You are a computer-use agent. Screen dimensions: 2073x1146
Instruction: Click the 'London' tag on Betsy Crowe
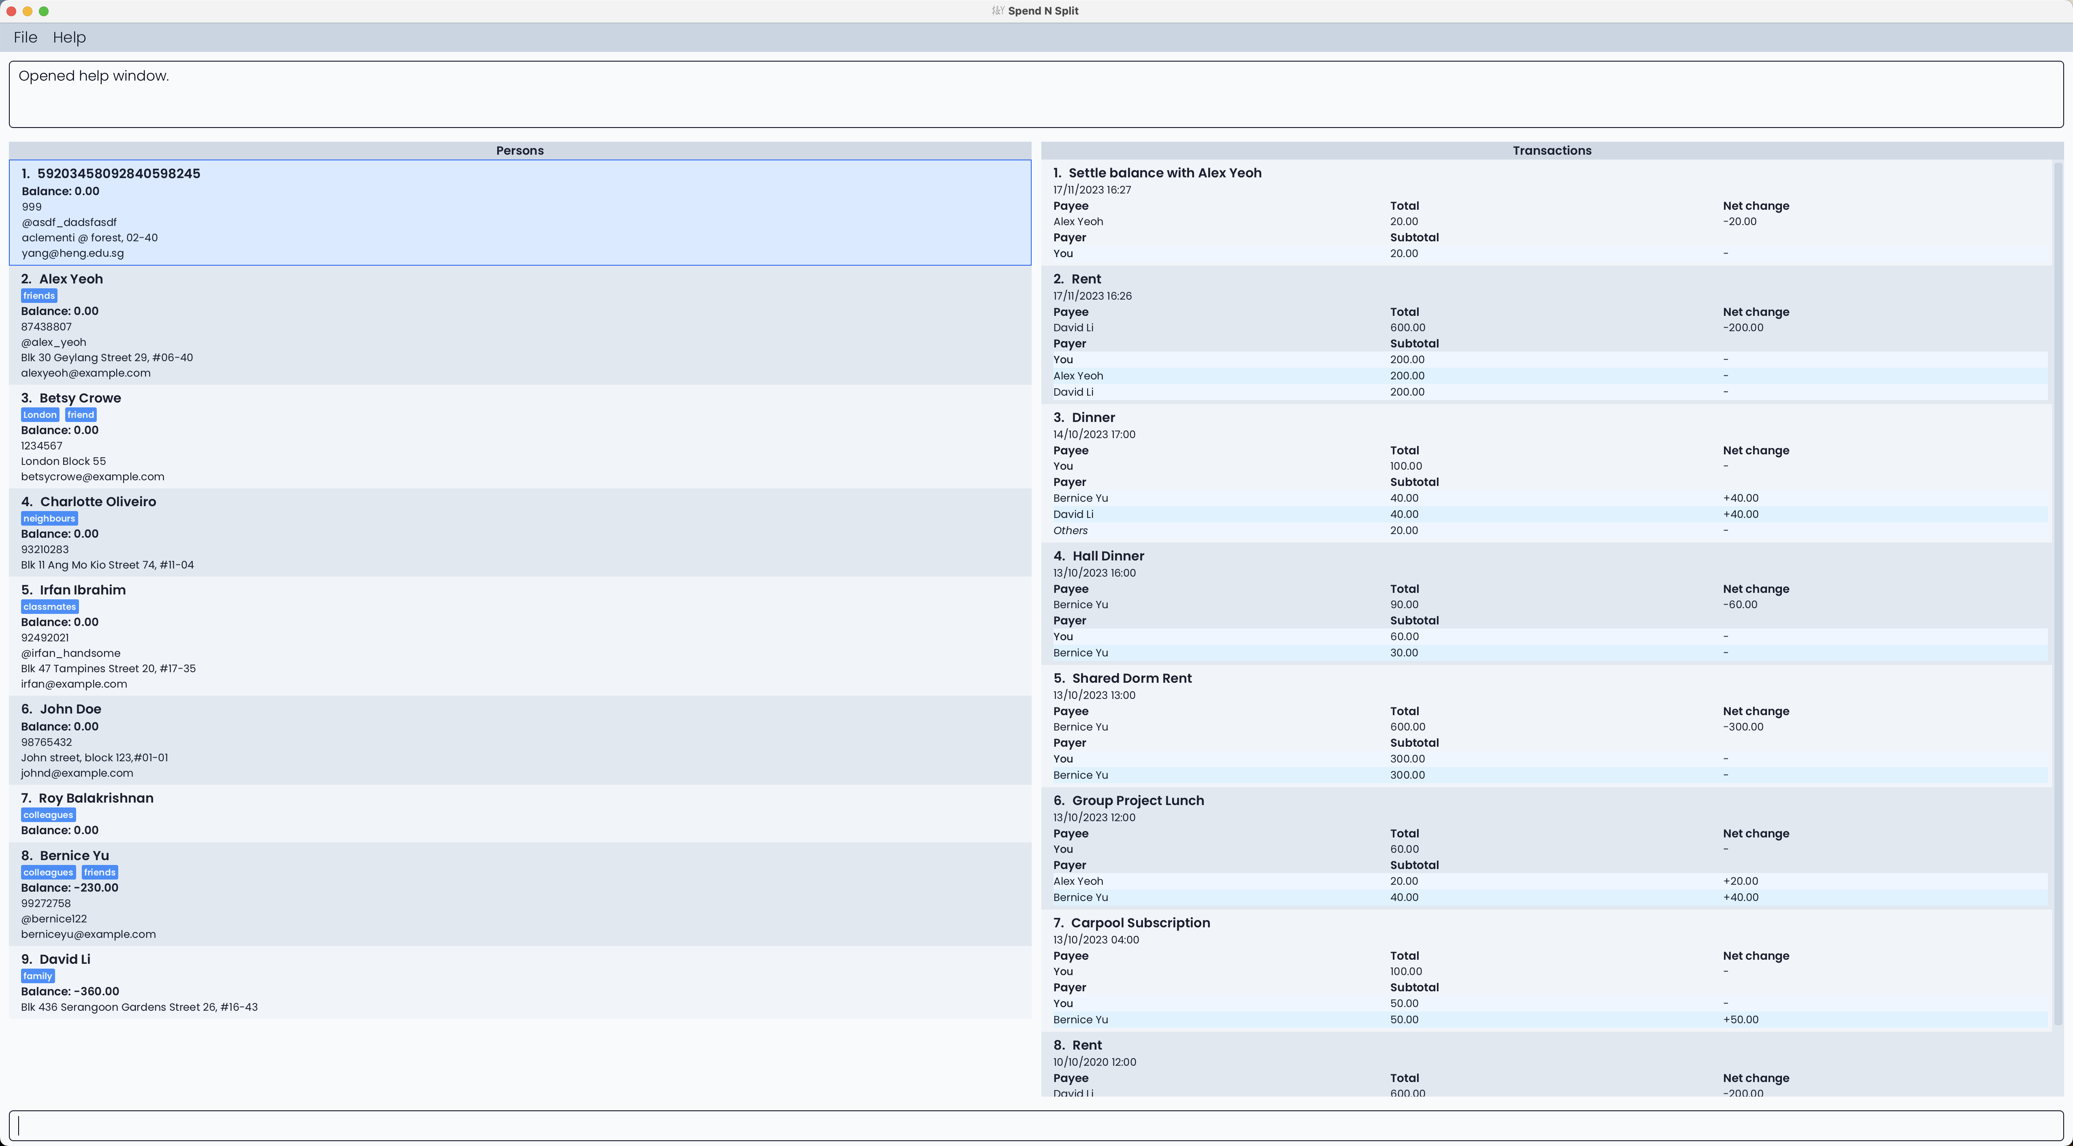click(x=39, y=414)
